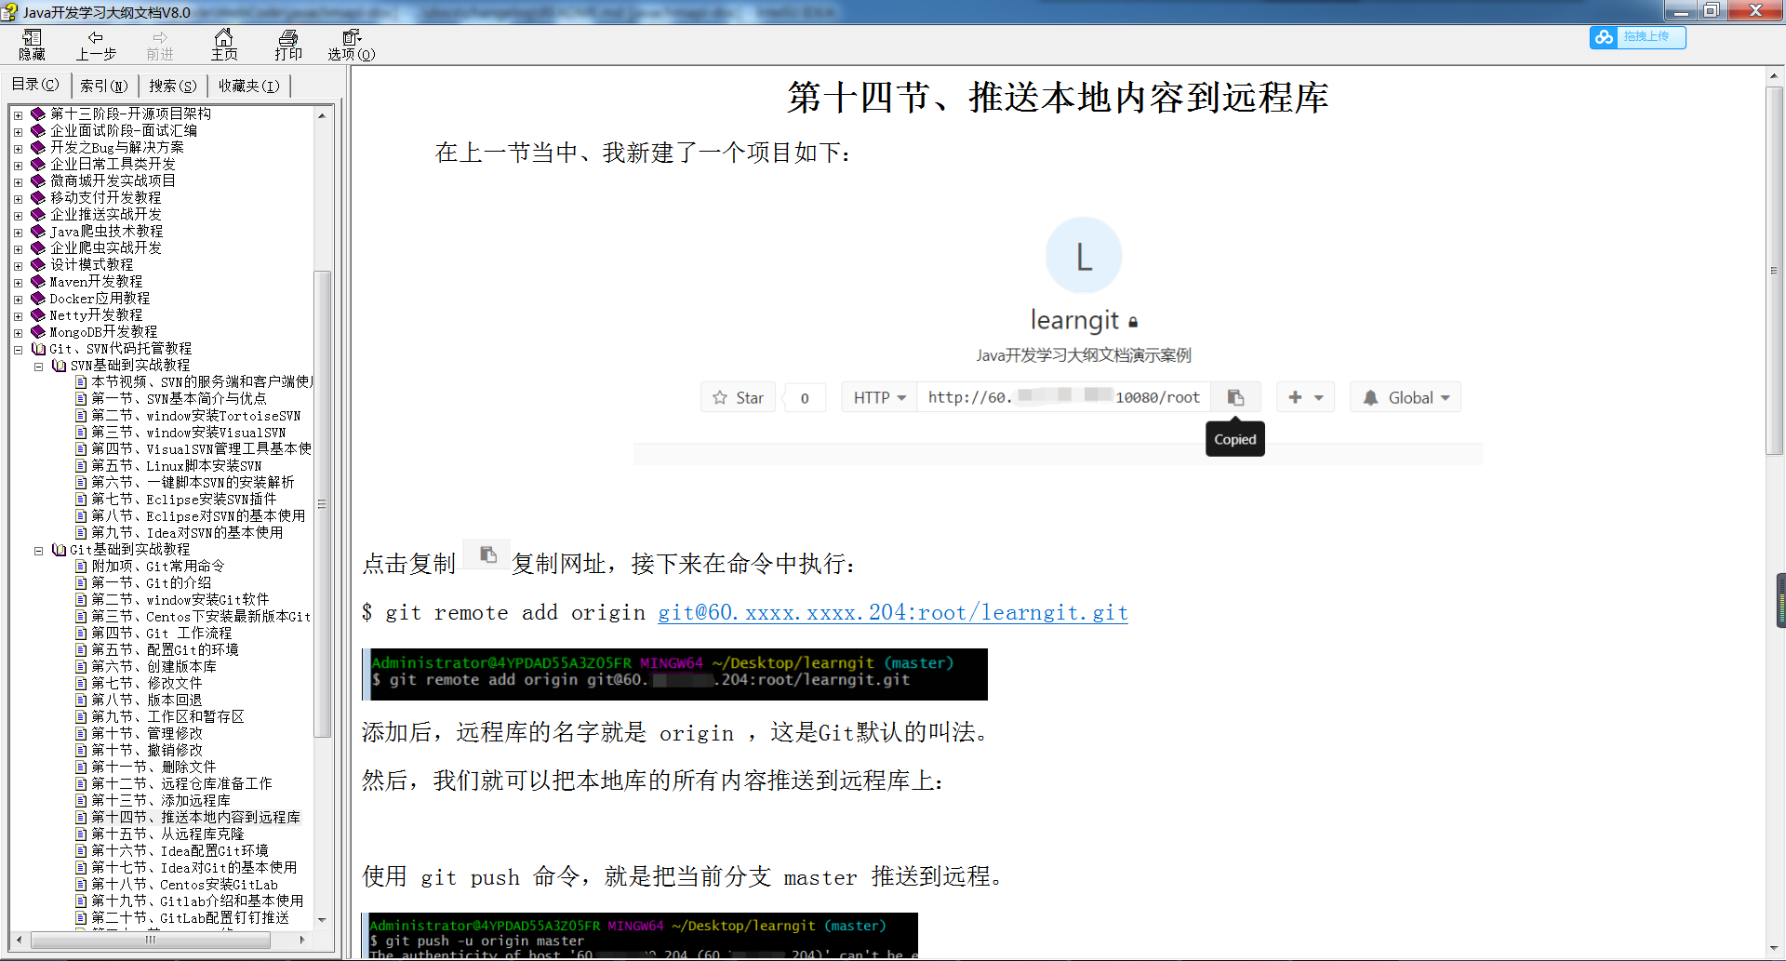Click the star count 0 box
The height and width of the screenshot is (961, 1786).
(x=805, y=397)
